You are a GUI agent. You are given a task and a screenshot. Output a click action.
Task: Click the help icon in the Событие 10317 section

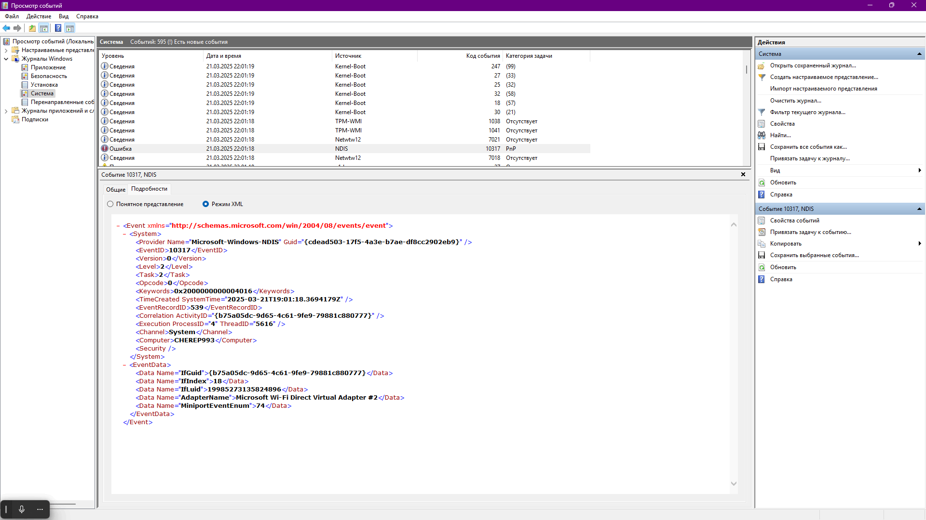(762, 279)
